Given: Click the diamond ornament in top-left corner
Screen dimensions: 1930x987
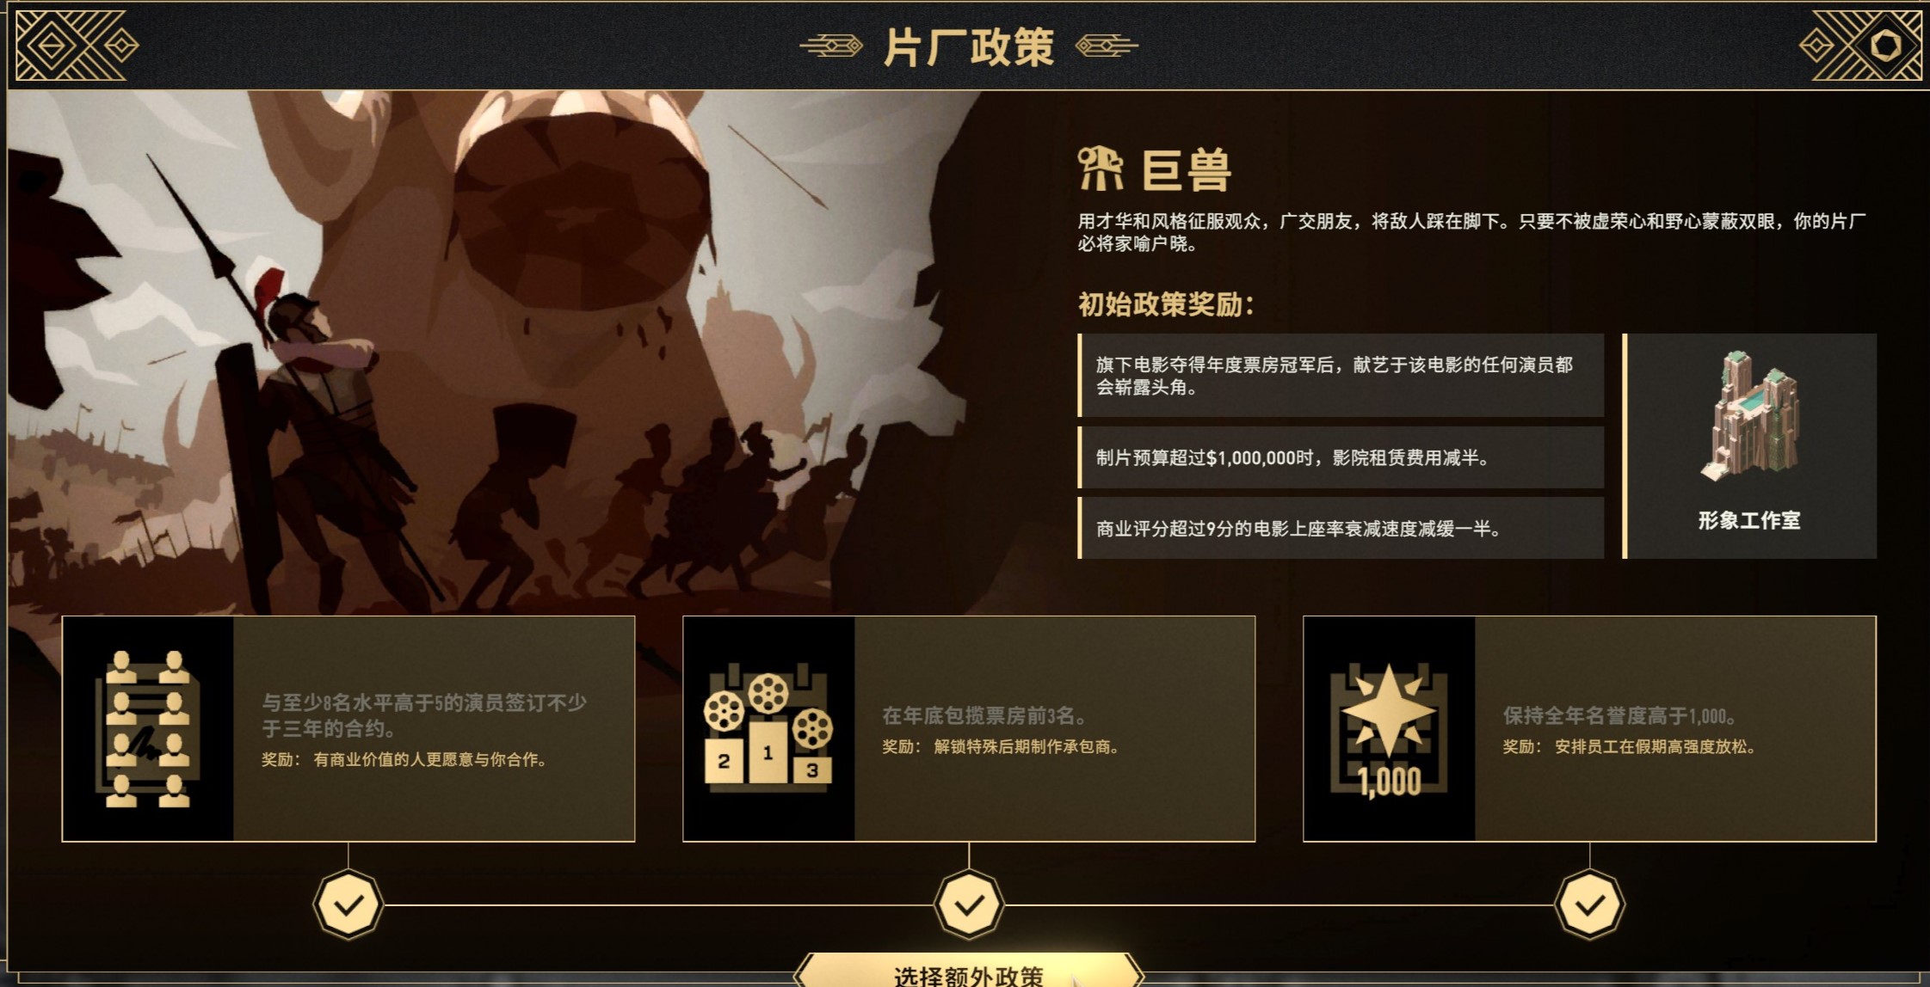Looking at the screenshot, I should pyautogui.click(x=52, y=46).
